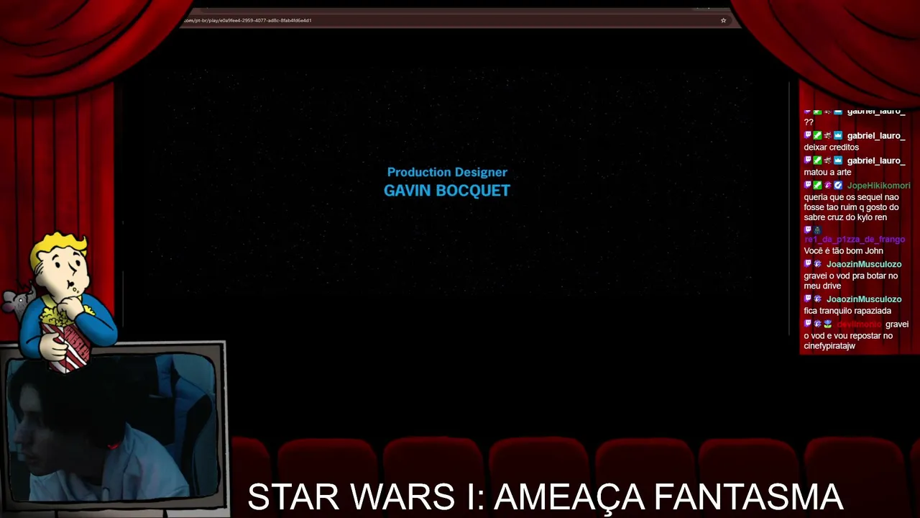The height and width of the screenshot is (518, 920).
Task: Click the chat message 'fica tranquilo rapaziada'
Action: point(847,311)
